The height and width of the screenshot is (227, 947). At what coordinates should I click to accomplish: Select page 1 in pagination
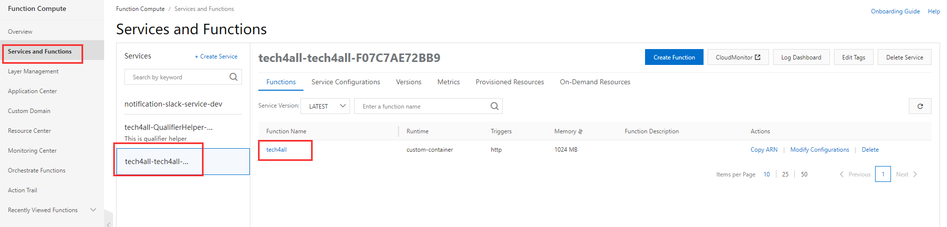883,174
